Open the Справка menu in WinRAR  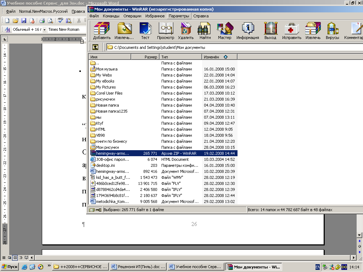(x=201, y=16)
